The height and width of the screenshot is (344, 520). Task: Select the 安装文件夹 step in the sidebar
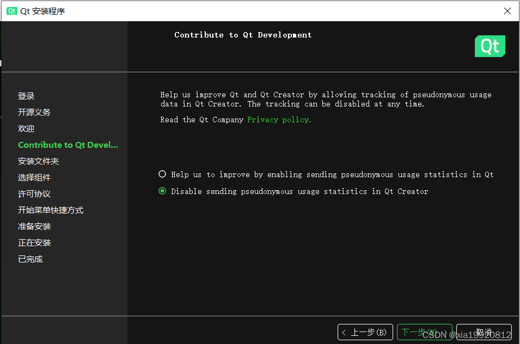tap(39, 161)
